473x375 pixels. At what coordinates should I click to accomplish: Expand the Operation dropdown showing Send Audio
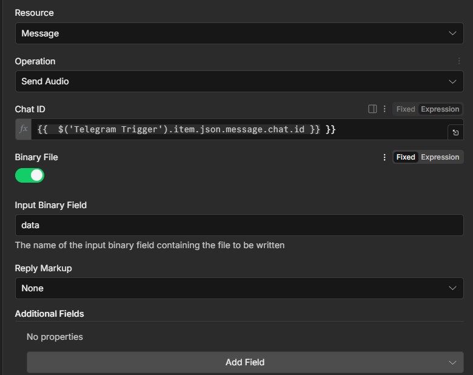(239, 81)
